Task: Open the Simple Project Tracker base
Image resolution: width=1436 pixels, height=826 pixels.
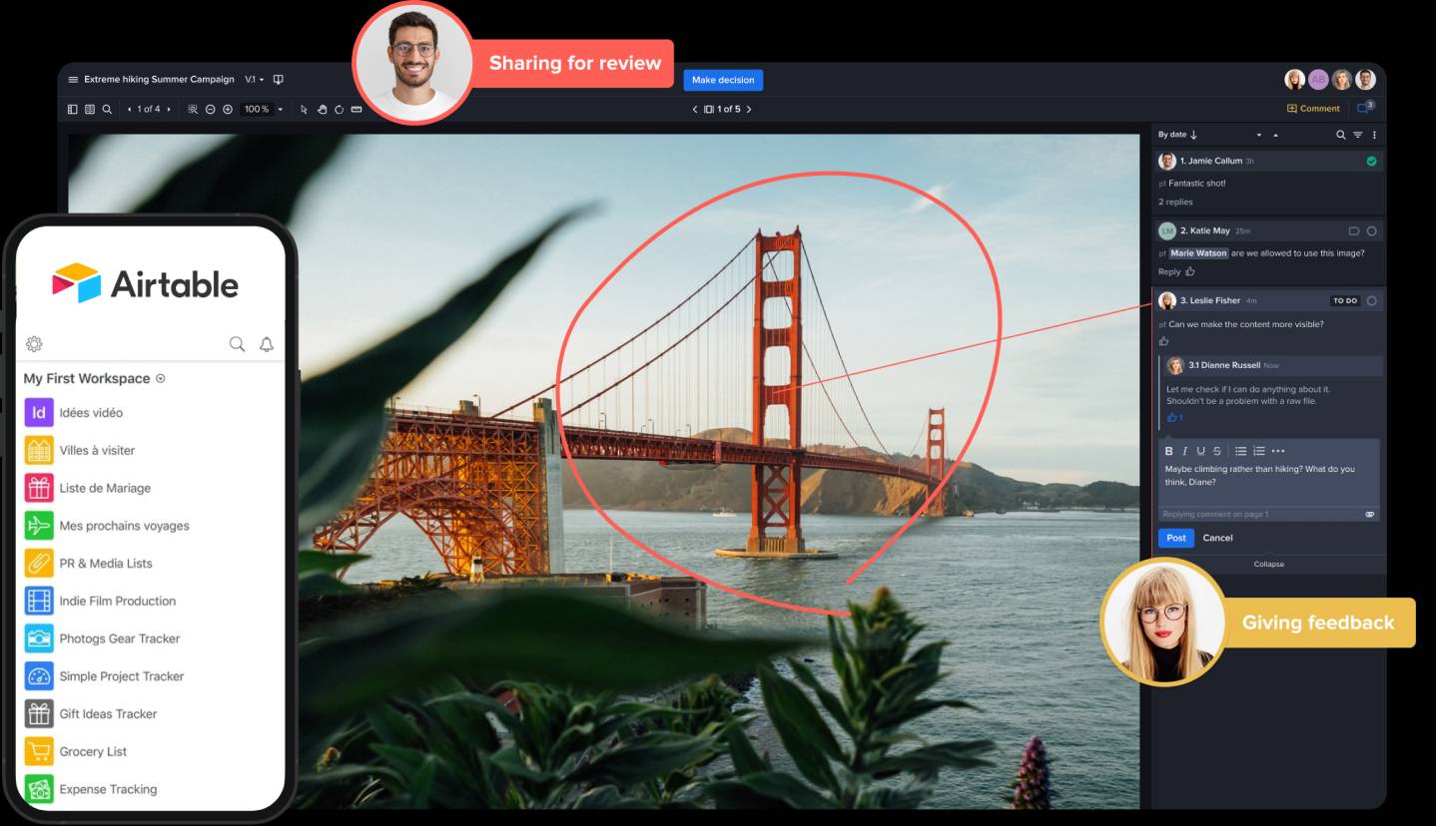Action: pos(121,676)
